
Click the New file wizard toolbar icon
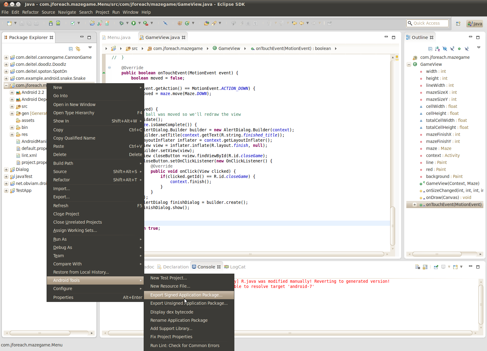click(9, 23)
